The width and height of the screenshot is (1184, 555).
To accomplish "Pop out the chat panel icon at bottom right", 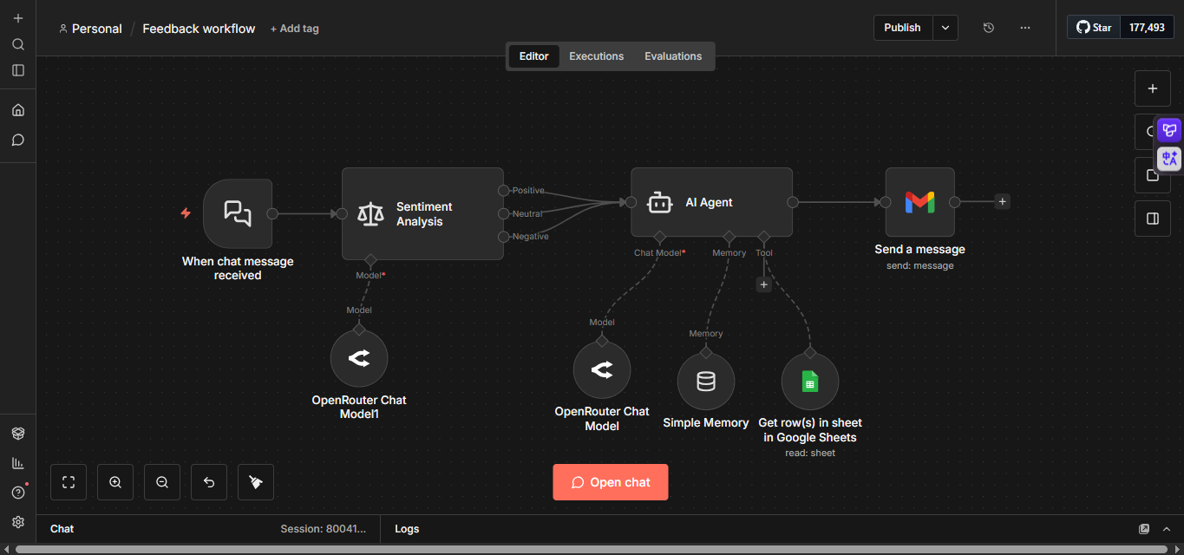I will pos(1144,529).
